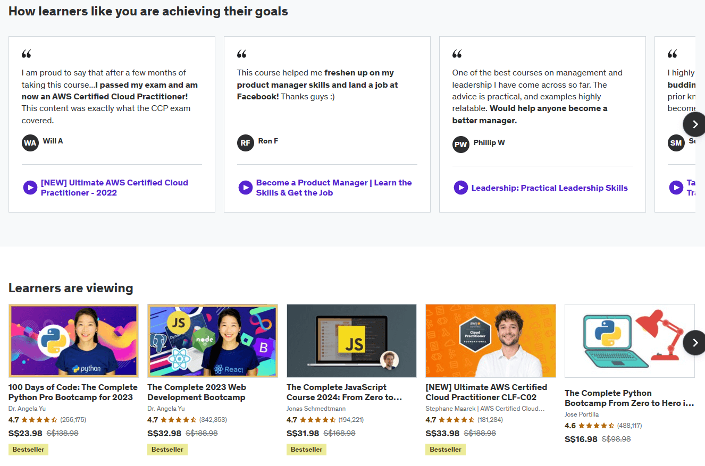Image resolution: width=705 pixels, height=466 pixels.
Task: Click the star rating of the JavaScript Course
Action: [318, 420]
